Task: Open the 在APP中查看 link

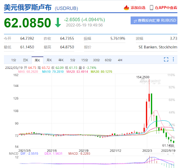Action: point(166,8)
